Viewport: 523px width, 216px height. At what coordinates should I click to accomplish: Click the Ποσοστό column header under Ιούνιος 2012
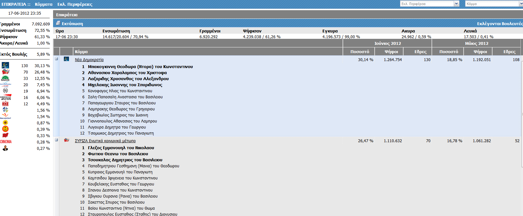click(360, 52)
